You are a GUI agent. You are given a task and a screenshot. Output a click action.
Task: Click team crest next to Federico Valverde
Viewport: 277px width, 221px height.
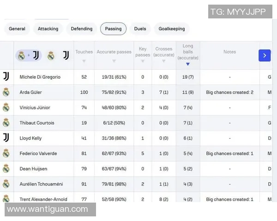6,153
